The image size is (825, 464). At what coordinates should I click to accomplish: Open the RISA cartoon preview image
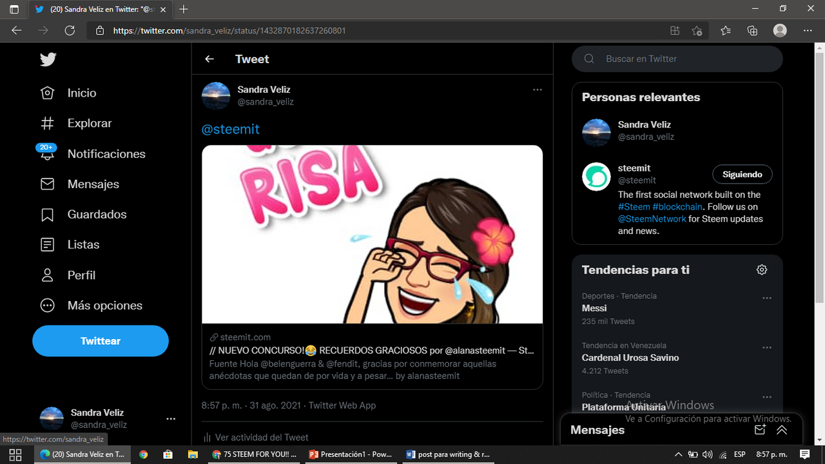tap(373, 235)
